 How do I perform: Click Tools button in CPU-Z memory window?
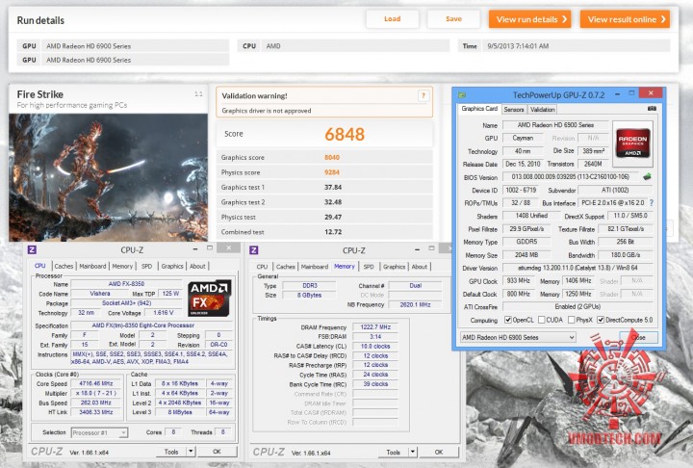pos(393,452)
